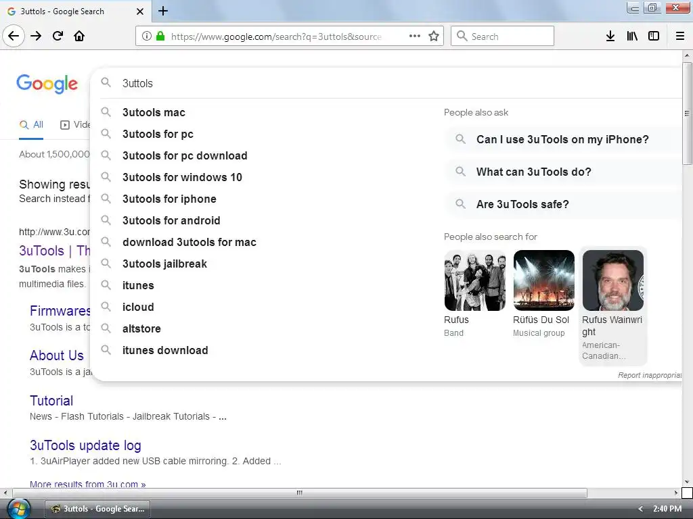The height and width of the screenshot is (519, 693).
Task: Open the 3uTools main result title
Action: (54, 251)
